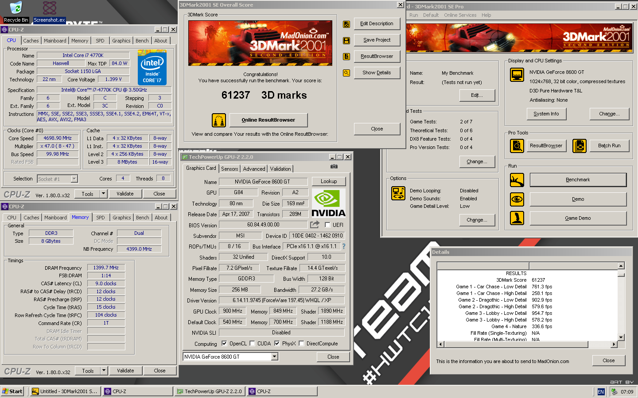
Task: Click the Details list vertical scroll up arrow
Action: pyautogui.click(x=621, y=266)
